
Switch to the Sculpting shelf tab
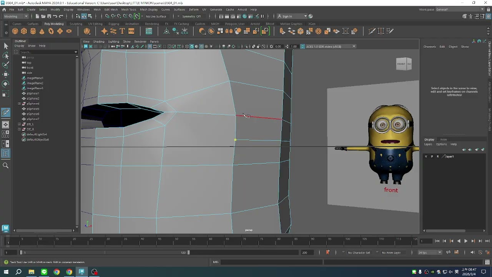pyautogui.click(x=76, y=24)
